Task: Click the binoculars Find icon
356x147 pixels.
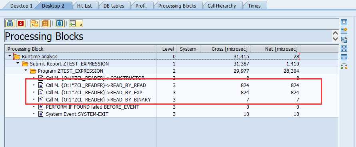Action: [x=10, y=24]
